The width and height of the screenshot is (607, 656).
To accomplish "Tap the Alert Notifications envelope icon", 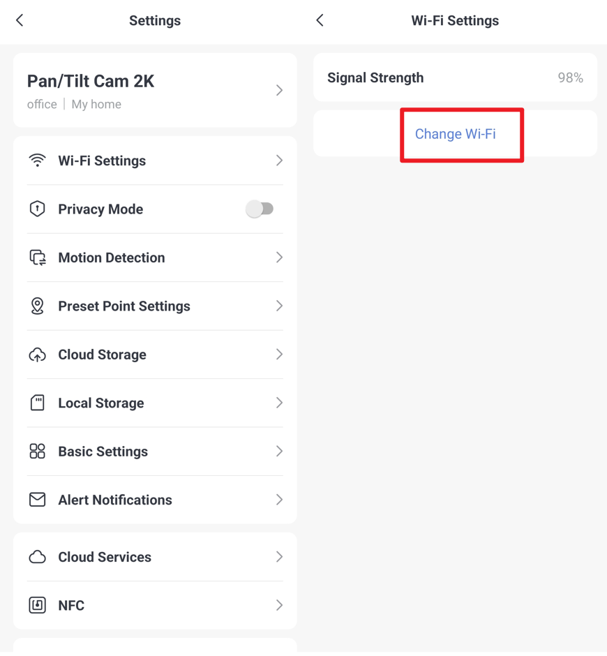I will coord(37,500).
